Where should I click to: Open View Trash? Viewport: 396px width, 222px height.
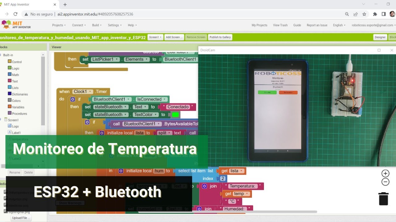click(280, 25)
